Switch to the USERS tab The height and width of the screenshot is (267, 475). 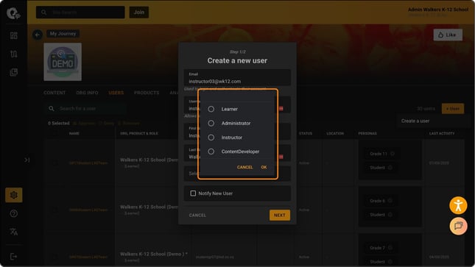pos(116,93)
